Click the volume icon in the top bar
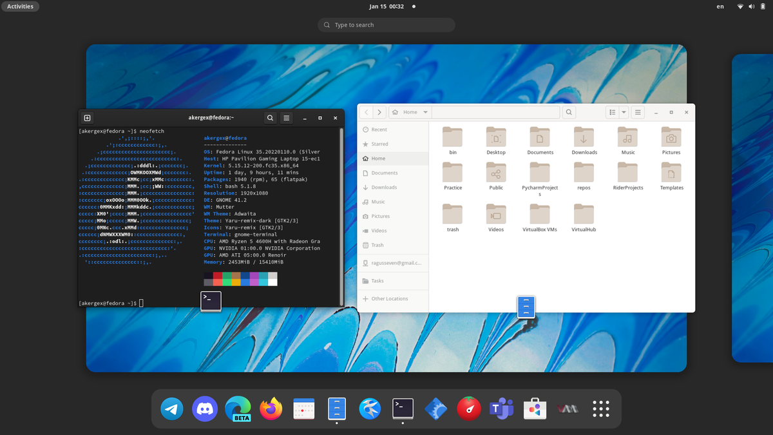Image resolution: width=773 pixels, height=435 pixels. [751, 6]
